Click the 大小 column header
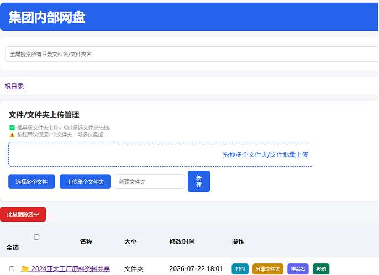Viewport: 379px width, 275px height. [x=130, y=241]
